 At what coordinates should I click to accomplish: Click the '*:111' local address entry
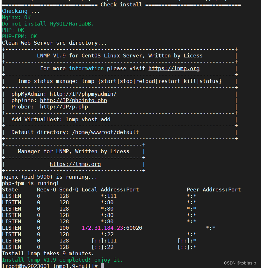click(x=109, y=196)
